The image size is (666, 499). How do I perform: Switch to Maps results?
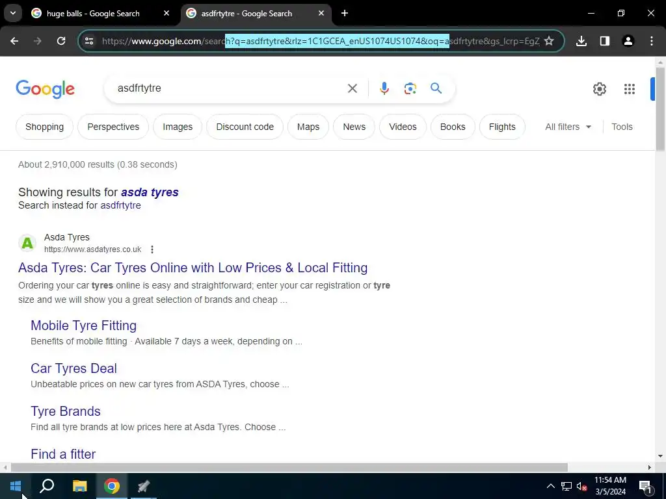click(308, 127)
